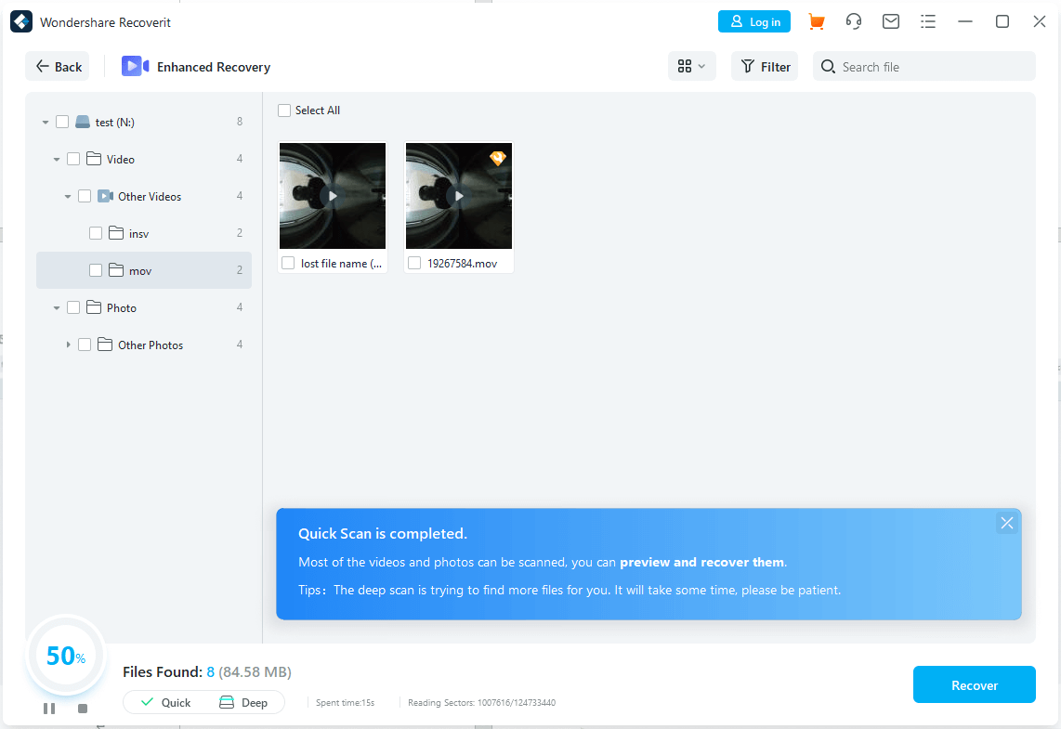Open the shopping cart icon
The width and height of the screenshot is (1061, 729).
point(817,21)
